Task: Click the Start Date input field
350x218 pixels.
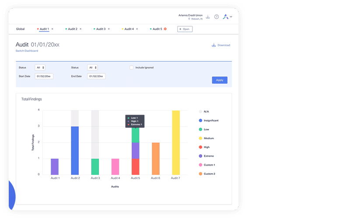Action: coord(44,76)
